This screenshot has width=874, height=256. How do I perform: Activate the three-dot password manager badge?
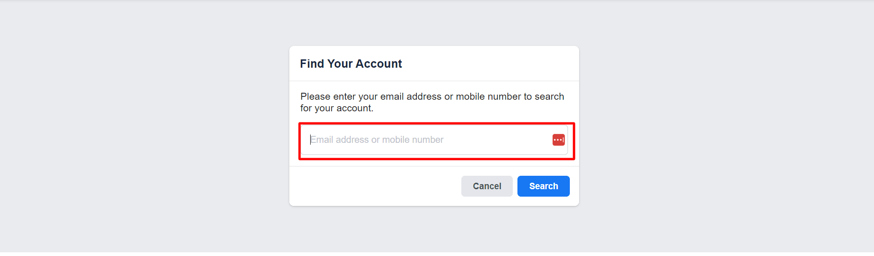pyautogui.click(x=558, y=140)
